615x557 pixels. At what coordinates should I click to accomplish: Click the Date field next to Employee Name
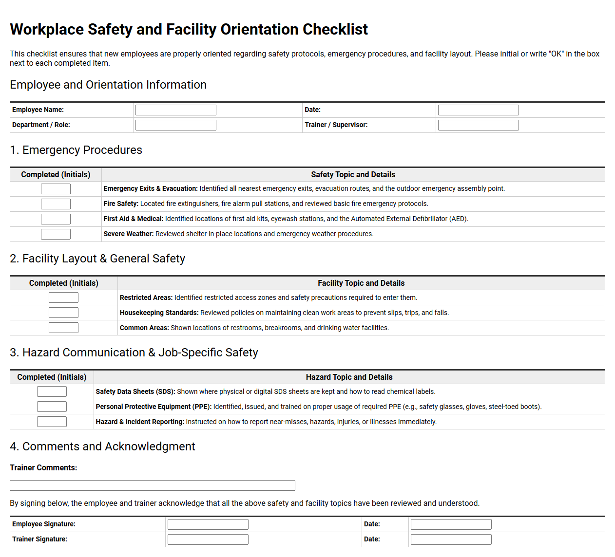click(478, 110)
